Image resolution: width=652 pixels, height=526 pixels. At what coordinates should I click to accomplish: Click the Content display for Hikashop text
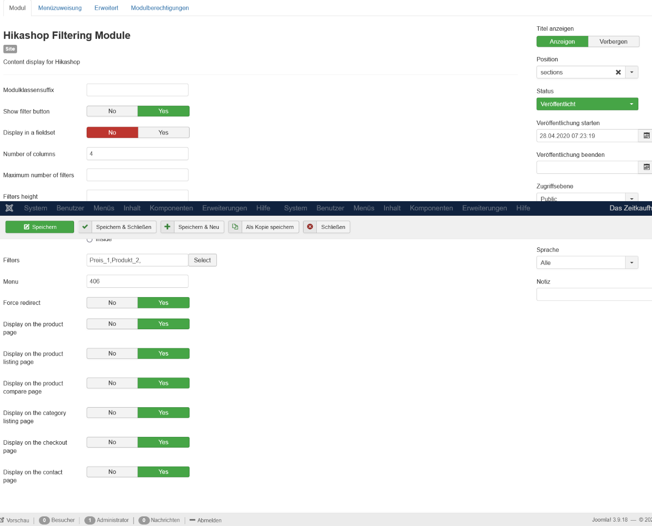(41, 62)
